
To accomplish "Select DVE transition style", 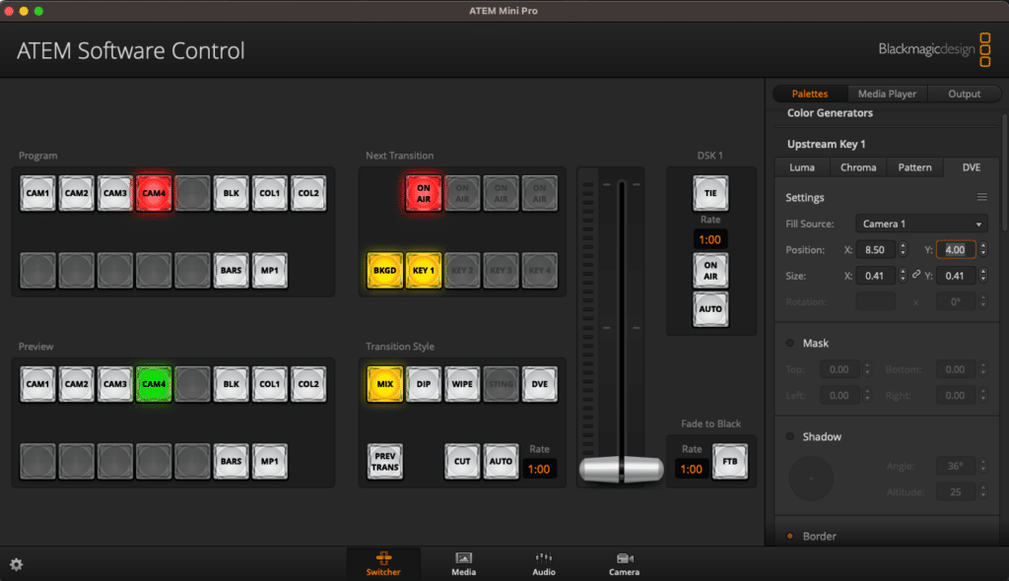I will click(539, 384).
